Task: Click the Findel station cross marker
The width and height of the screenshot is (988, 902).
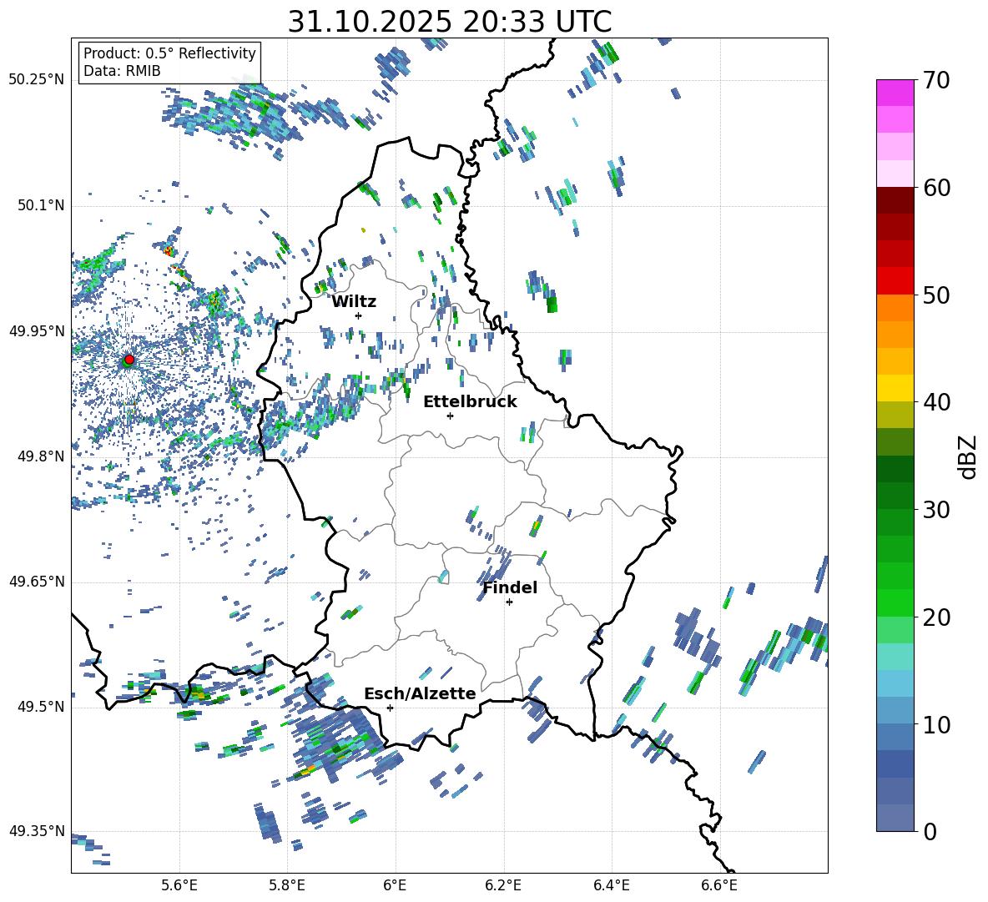Action: coord(509,602)
